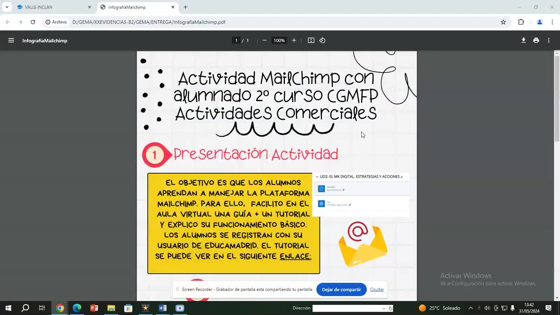The width and height of the screenshot is (560, 315).
Task: Click the 100% zoom level field
Action: coord(279,41)
